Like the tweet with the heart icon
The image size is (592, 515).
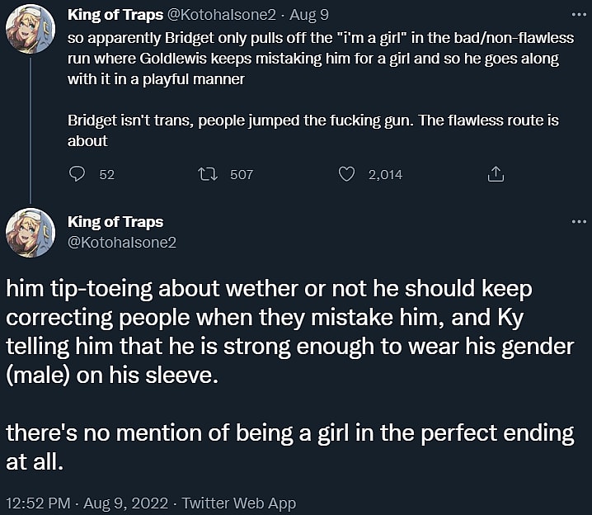[347, 174]
